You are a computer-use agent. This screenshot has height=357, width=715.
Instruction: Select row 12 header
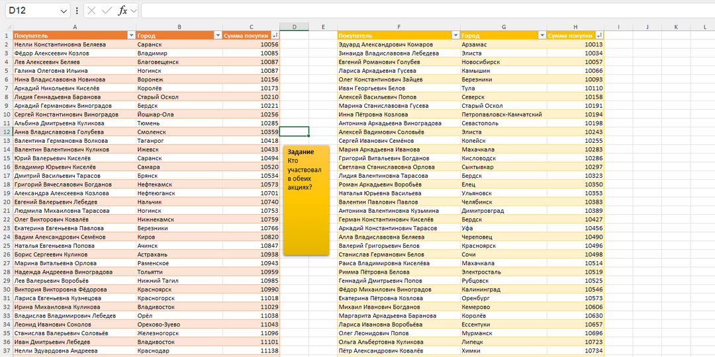click(7, 132)
